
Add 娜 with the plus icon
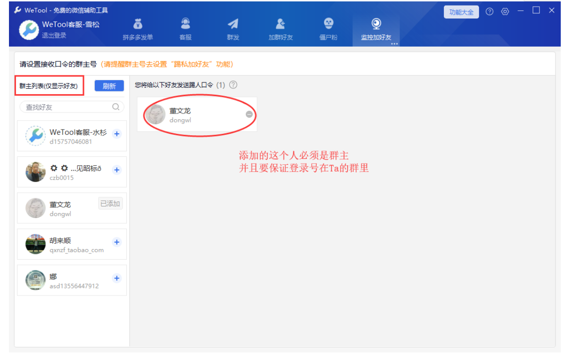[117, 278]
